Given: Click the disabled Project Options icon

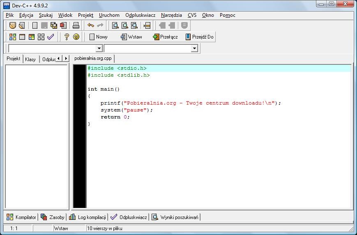Looking at the screenshot, I should (x=184, y=25).
